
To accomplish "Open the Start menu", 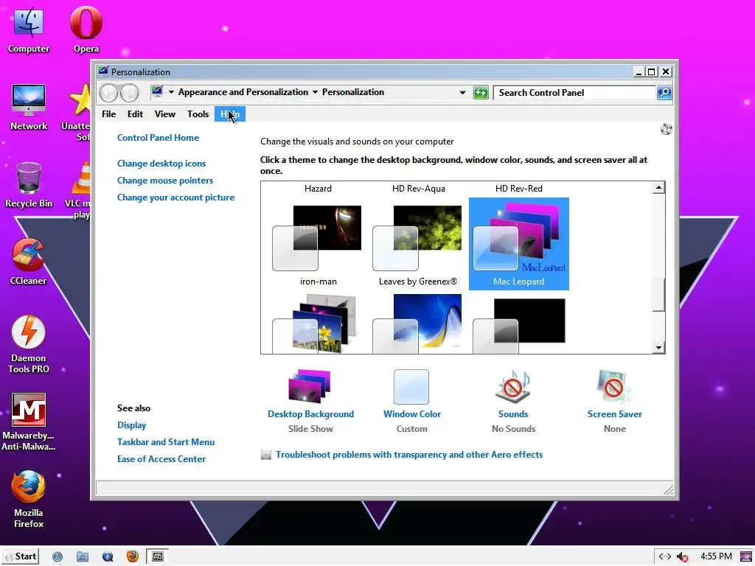I will pos(20,556).
